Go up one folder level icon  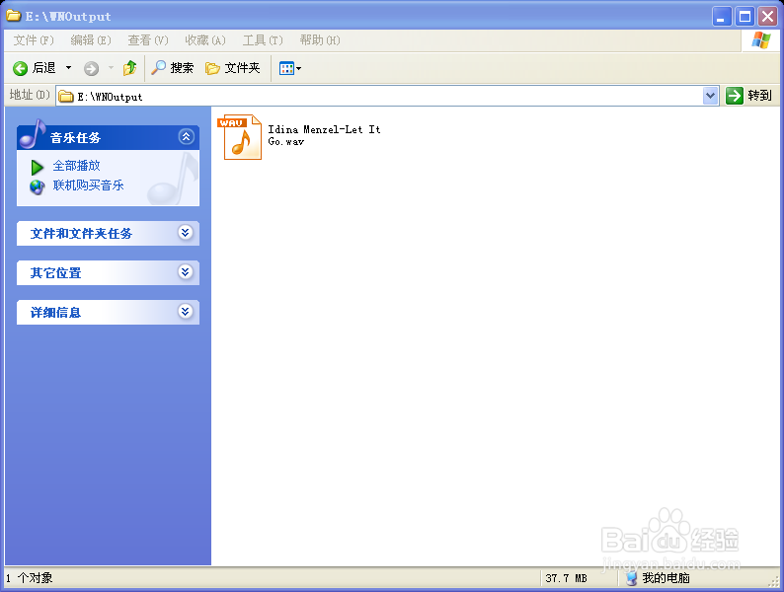pyautogui.click(x=129, y=68)
